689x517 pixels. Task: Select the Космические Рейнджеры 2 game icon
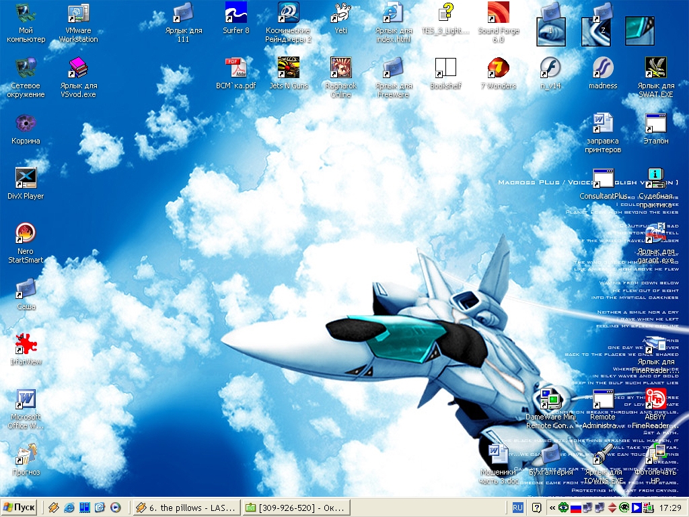pos(288,23)
